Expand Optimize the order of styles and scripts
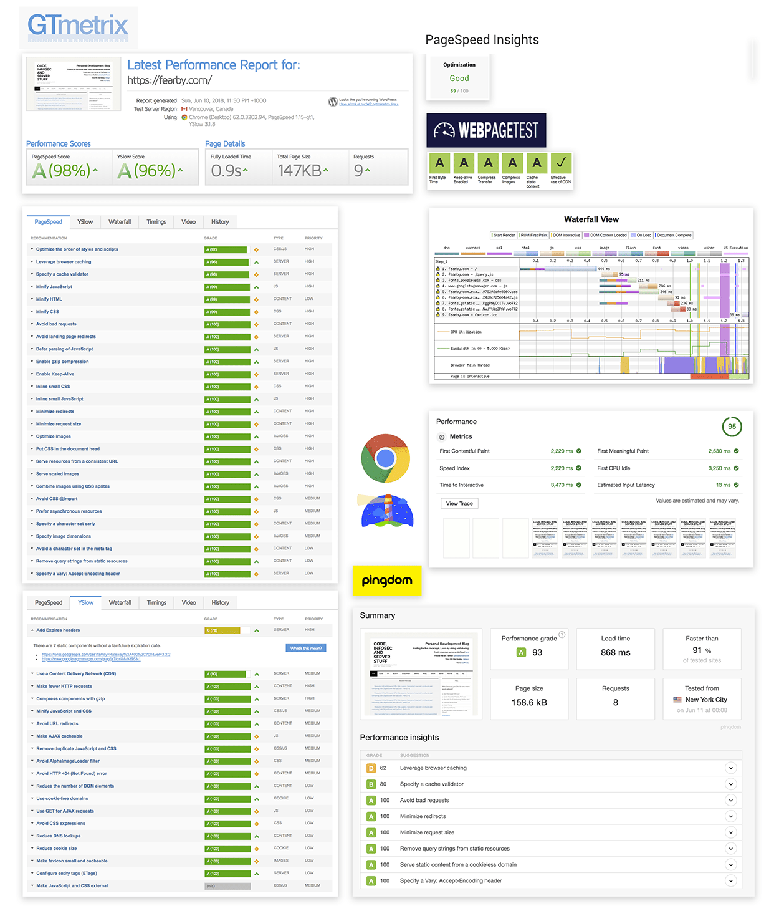 [32, 249]
